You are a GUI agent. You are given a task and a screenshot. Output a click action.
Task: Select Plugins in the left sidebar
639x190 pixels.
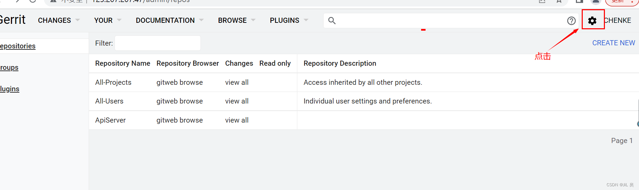coord(10,89)
